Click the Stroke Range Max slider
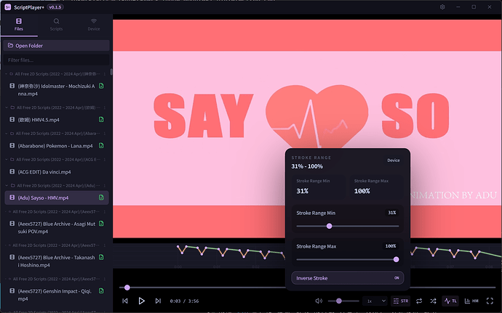Screen dimensions: 502x313 point(347,259)
